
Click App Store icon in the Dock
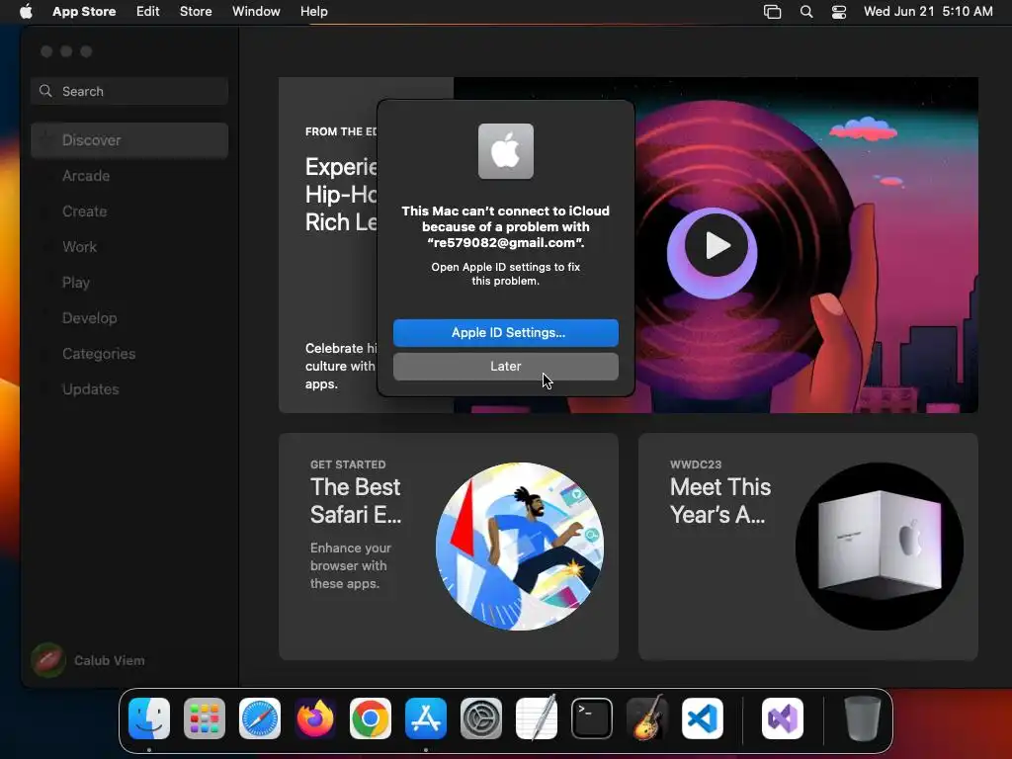(426, 718)
